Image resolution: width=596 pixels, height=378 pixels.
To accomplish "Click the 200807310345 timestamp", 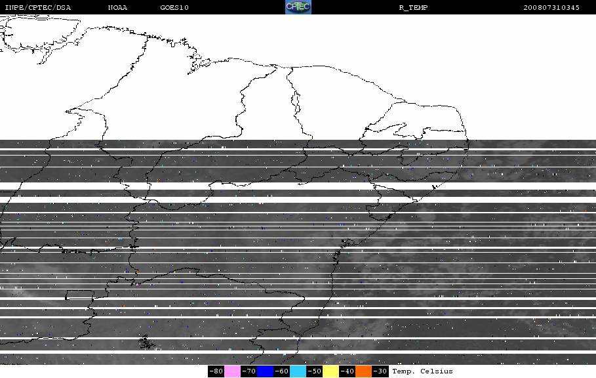I will [551, 8].
